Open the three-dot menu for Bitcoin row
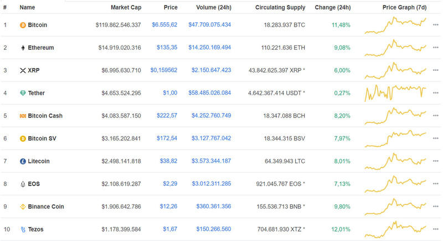Screen dimensions: 443x241 pos(435,25)
